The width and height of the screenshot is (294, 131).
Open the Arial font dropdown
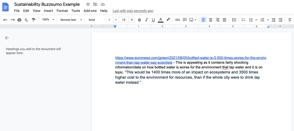pyautogui.click(x=99, y=20)
